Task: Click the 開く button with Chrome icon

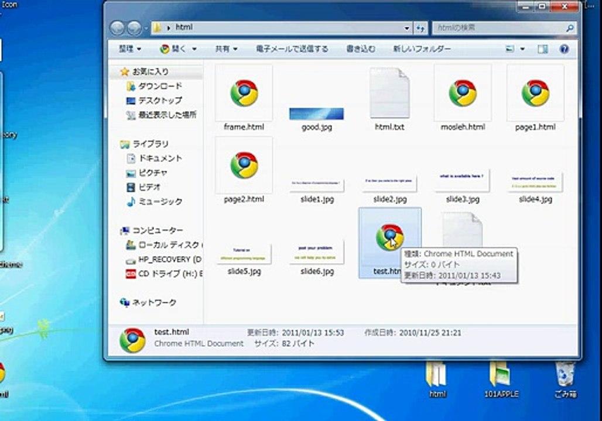Action: pos(173,49)
